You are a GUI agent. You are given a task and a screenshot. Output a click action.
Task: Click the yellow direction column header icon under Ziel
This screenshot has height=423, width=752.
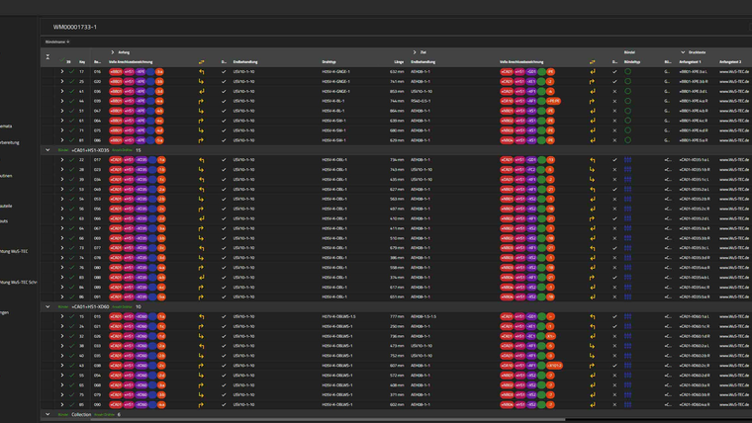coord(592,61)
